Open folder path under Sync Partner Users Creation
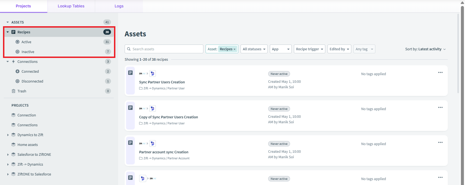This screenshot has width=465, height=185. (x=162, y=88)
